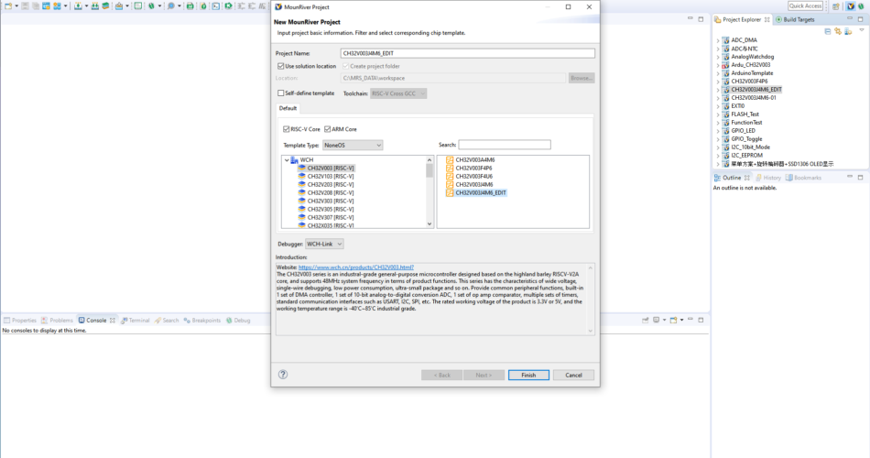The image size is (870, 458).
Task: Enable Self-define template checkbox
Action: pyautogui.click(x=281, y=93)
